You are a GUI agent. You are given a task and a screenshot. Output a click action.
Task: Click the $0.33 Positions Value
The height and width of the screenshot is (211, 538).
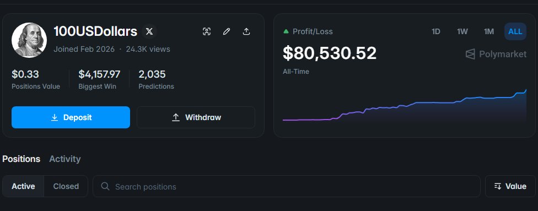point(25,74)
